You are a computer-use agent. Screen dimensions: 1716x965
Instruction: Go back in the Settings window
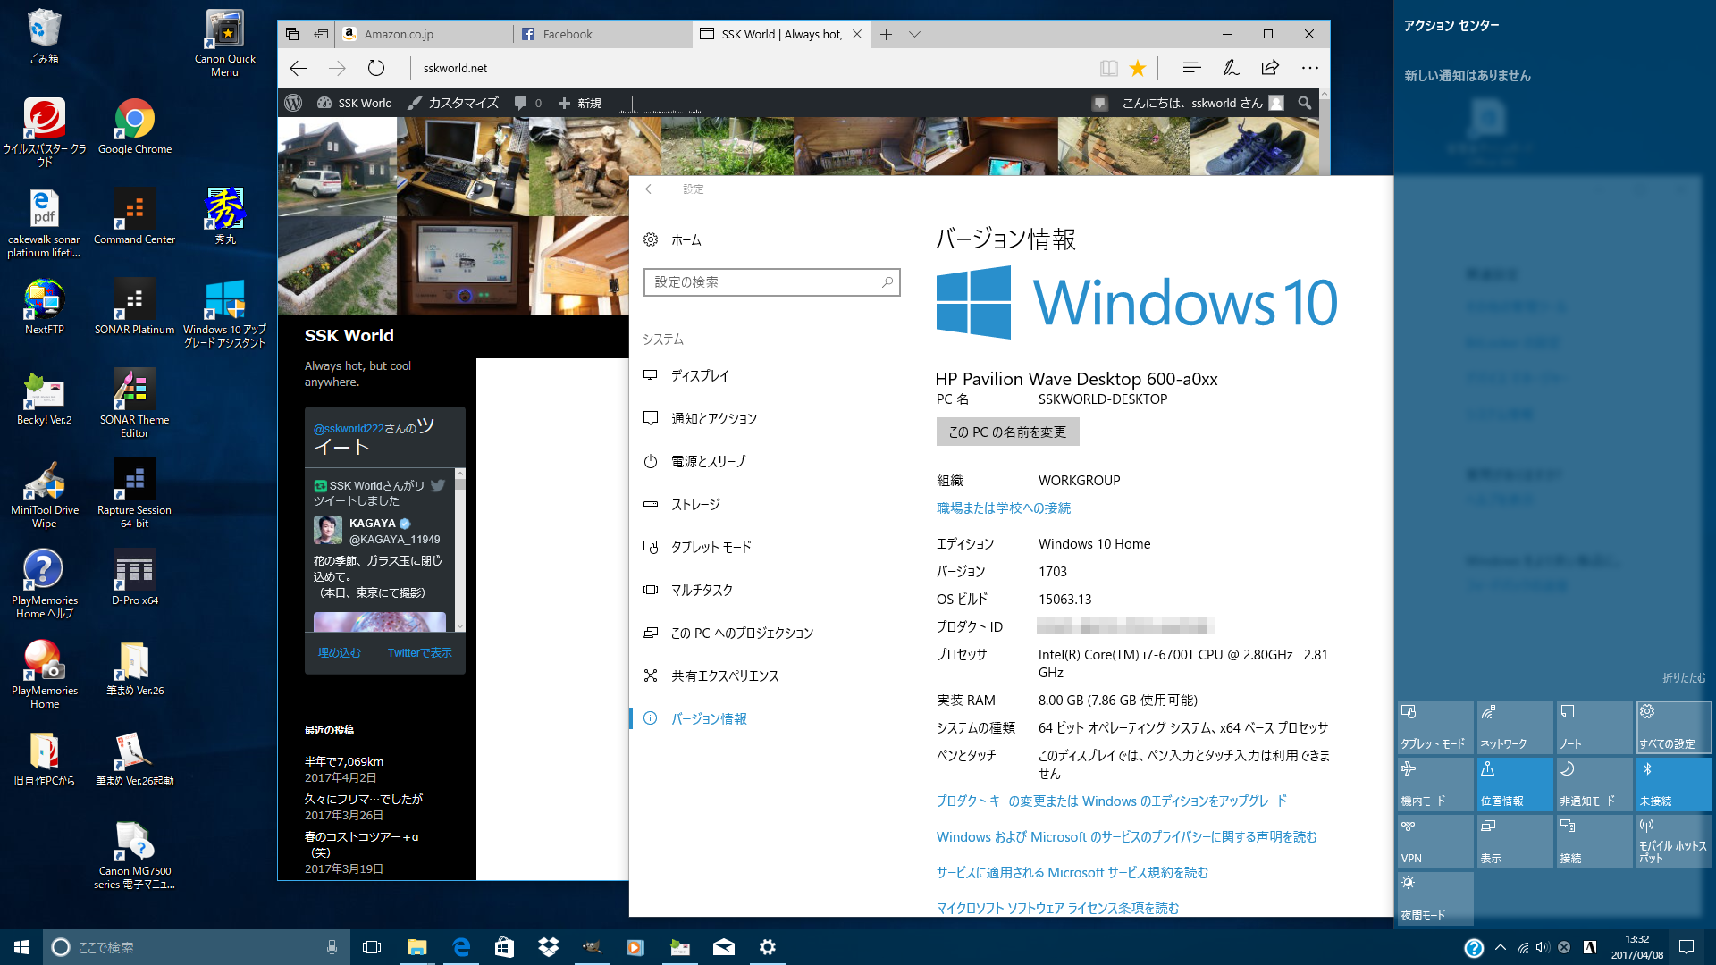[651, 189]
